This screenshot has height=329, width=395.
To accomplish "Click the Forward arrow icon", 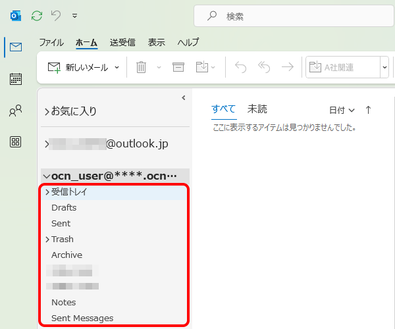I will pos(287,66).
